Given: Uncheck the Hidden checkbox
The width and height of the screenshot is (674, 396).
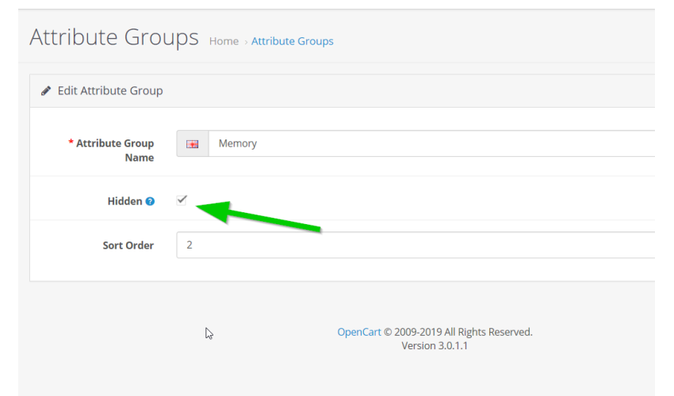Looking at the screenshot, I should 182,200.
